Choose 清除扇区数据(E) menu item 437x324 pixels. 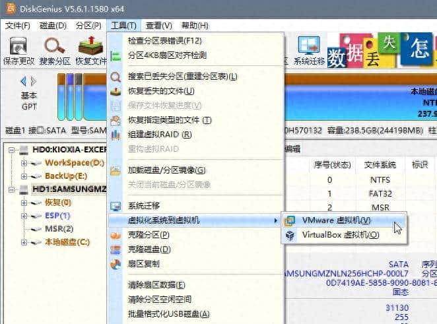point(195,285)
